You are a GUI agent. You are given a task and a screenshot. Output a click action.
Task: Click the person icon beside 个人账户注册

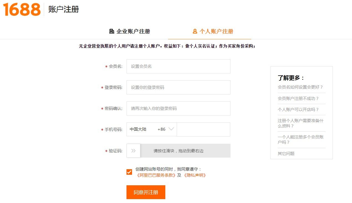tap(195, 31)
